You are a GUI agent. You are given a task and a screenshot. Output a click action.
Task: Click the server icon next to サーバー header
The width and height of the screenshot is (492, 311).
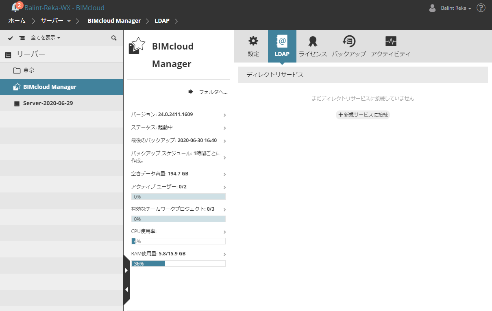pyautogui.click(x=8, y=55)
